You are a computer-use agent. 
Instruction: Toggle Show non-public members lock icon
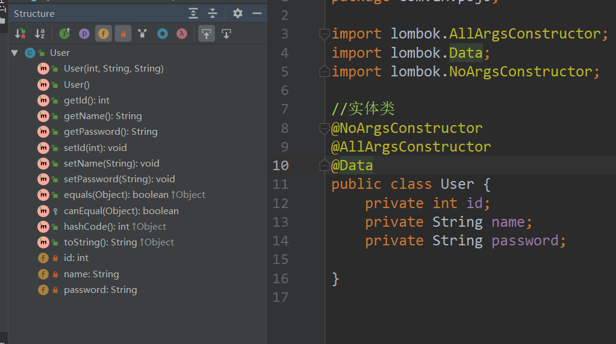(123, 34)
